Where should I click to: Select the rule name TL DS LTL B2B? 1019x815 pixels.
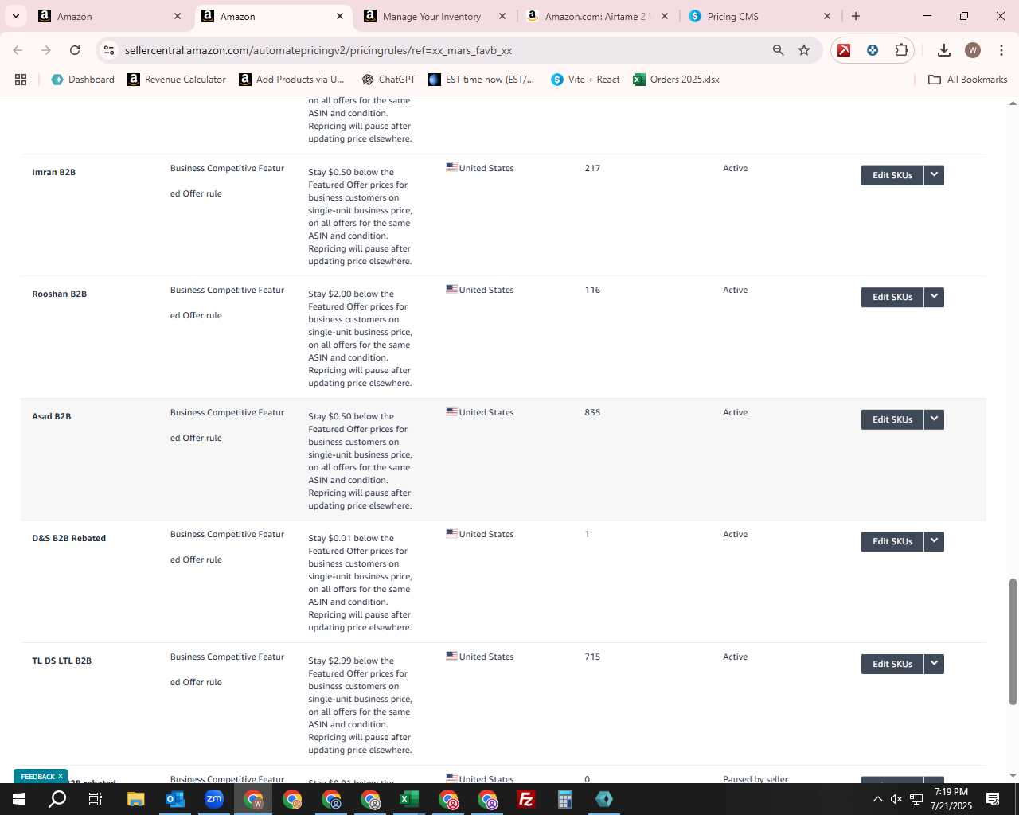[x=61, y=661]
